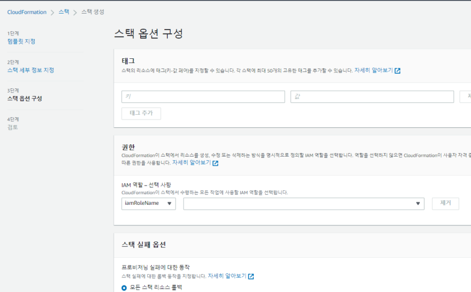
Task: Click the tag 키 input field
Action: 203,97
